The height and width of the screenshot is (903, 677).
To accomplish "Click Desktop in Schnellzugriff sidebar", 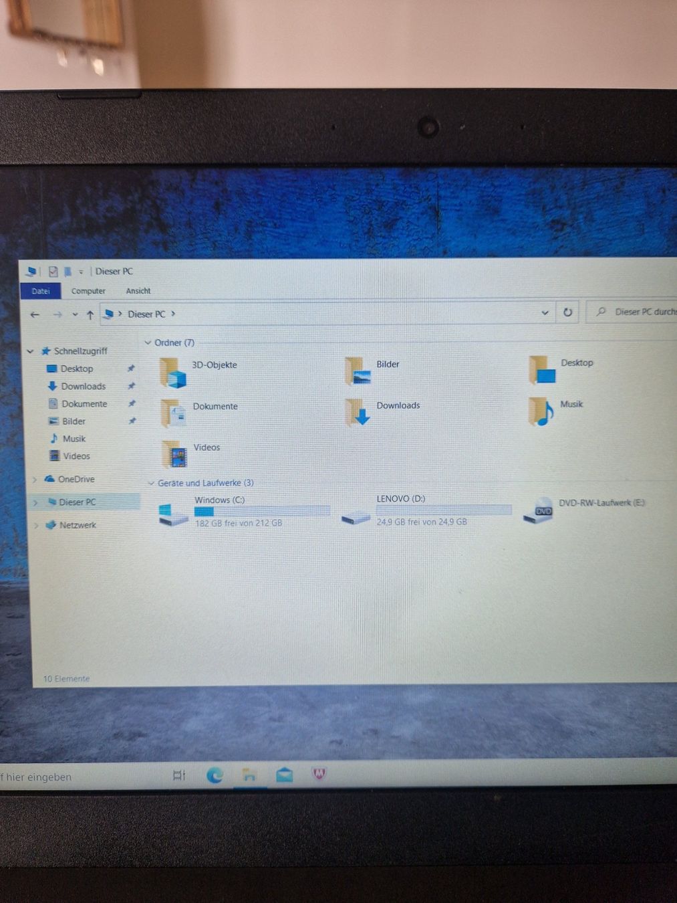I will pyautogui.click(x=77, y=369).
